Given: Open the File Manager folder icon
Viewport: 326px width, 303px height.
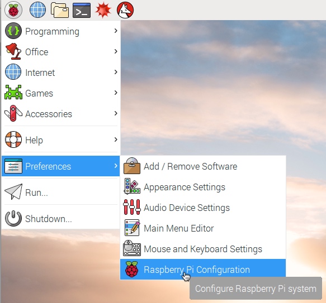Looking at the screenshot, I should 60,10.
